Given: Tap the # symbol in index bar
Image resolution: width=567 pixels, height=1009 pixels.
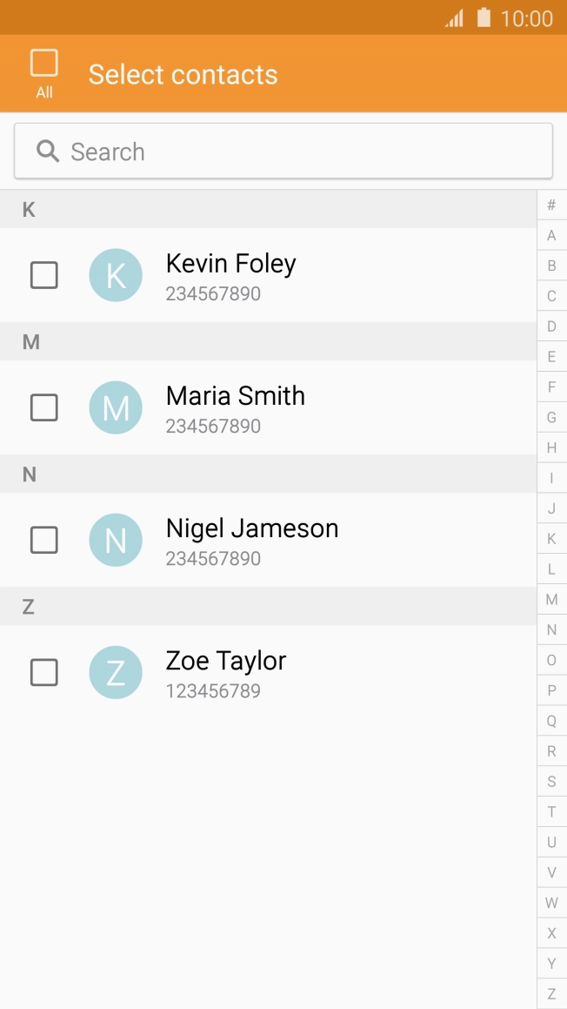Looking at the screenshot, I should click(x=551, y=205).
